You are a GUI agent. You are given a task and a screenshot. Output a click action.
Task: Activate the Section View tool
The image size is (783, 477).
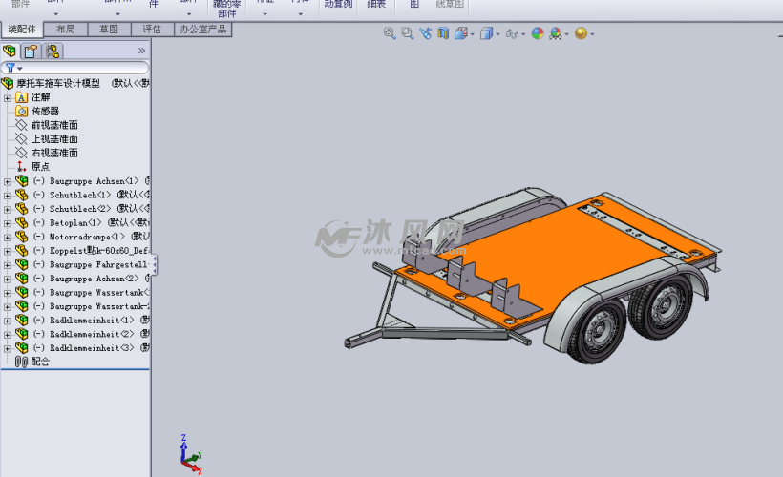tap(442, 33)
